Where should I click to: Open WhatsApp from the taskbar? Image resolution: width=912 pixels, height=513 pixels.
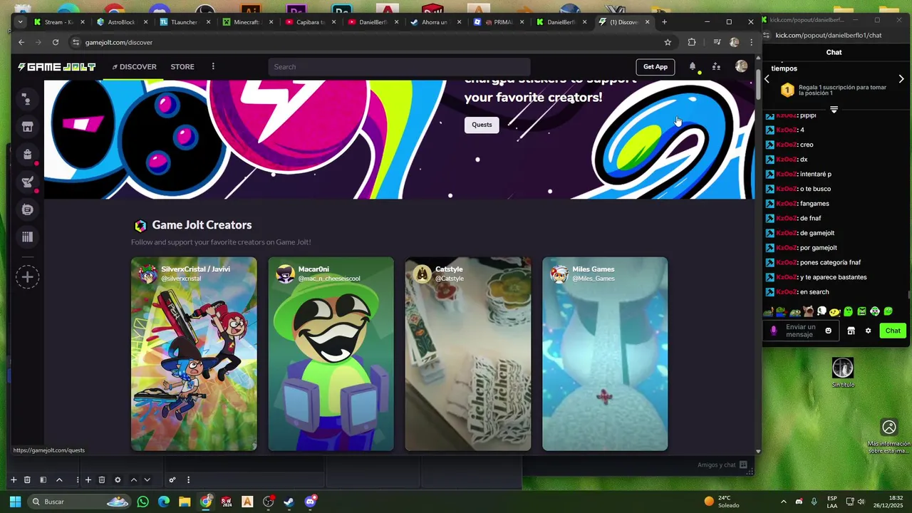tap(143, 502)
